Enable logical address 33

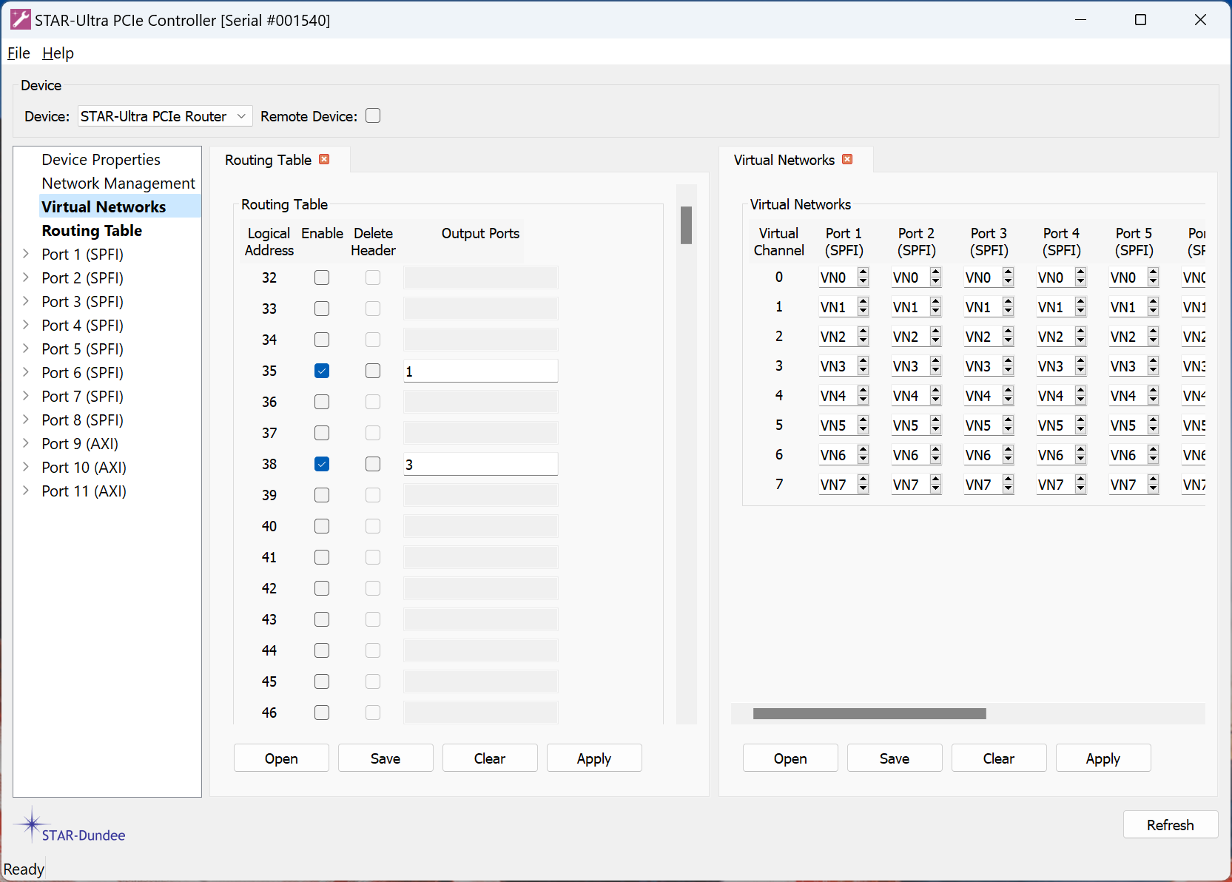[x=322, y=309]
